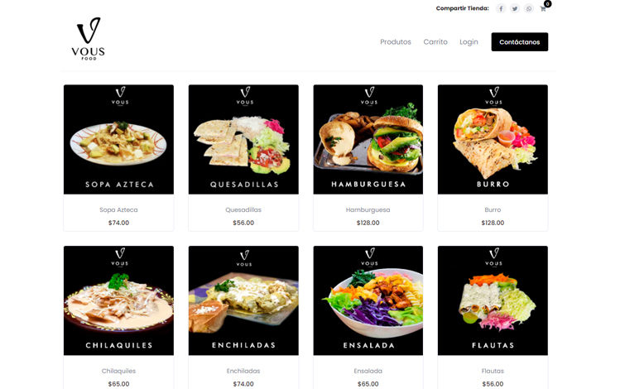Image resolution: width=625 pixels, height=389 pixels.
Task: Select the Quesadillas product image
Action: click(x=243, y=140)
